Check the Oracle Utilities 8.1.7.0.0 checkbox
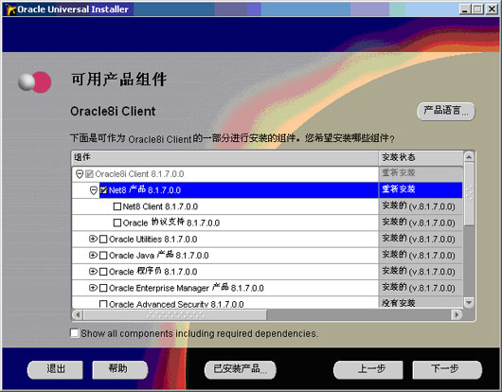This screenshot has height=392, width=502. tap(103, 240)
